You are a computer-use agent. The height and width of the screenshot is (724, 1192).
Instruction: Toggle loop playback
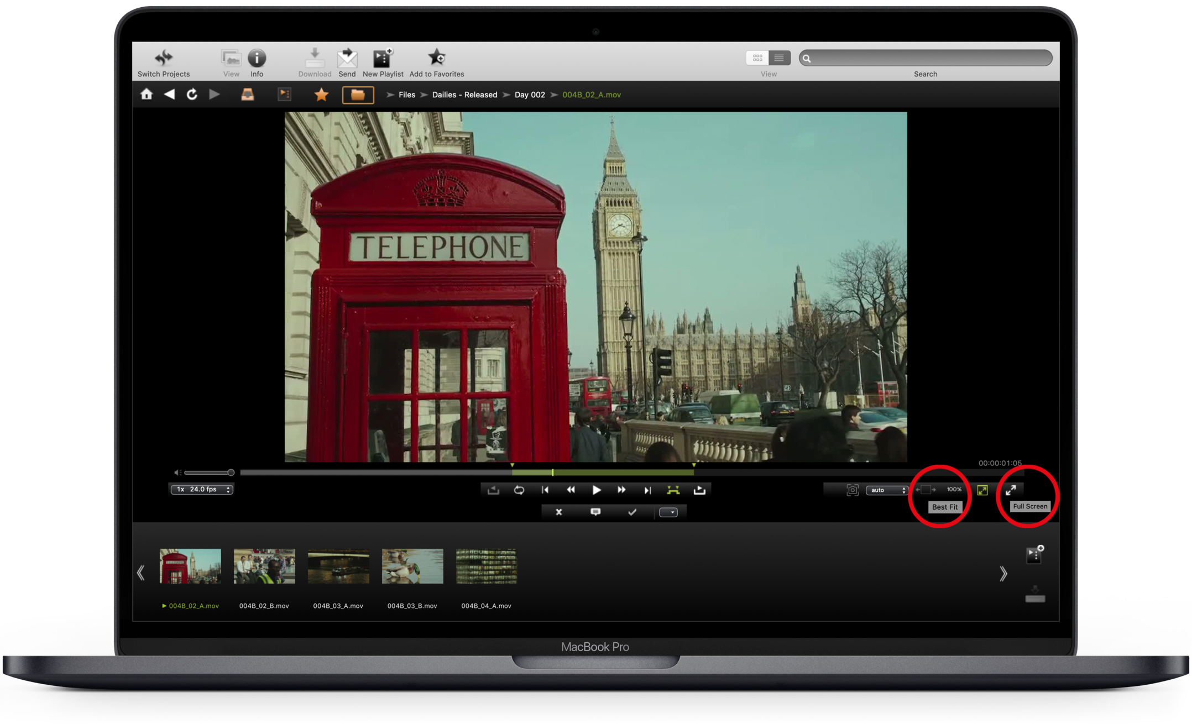click(x=519, y=490)
